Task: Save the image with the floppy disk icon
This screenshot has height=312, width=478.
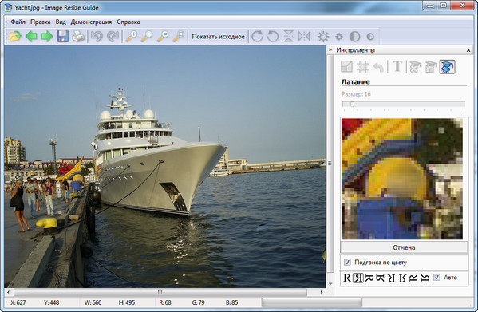Action: (62, 37)
